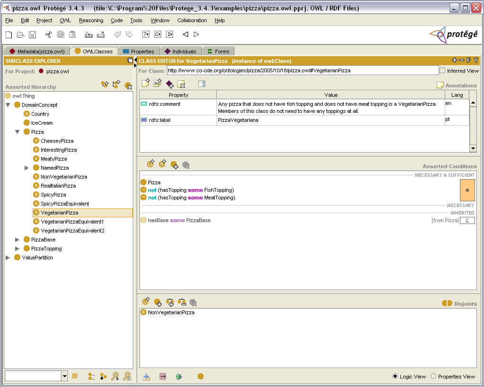
Task: Open the Reasoning menu
Action: click(91, 20)
